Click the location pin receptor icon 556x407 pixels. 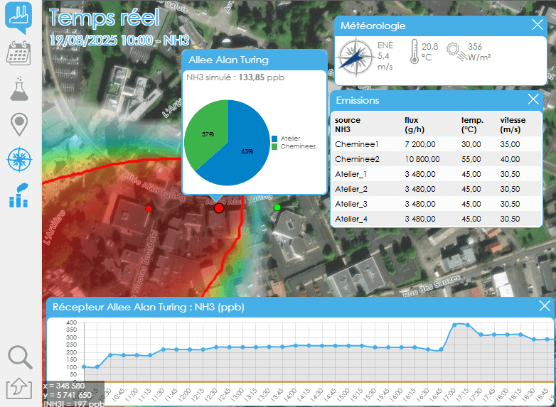pyautogui.click(x=18, y=124)
